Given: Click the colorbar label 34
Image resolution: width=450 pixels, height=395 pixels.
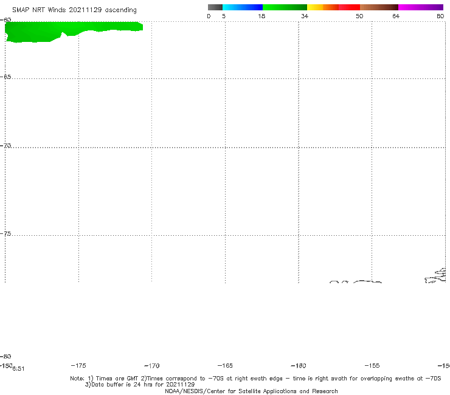Looking at the screenshot, I should [305, 16].
